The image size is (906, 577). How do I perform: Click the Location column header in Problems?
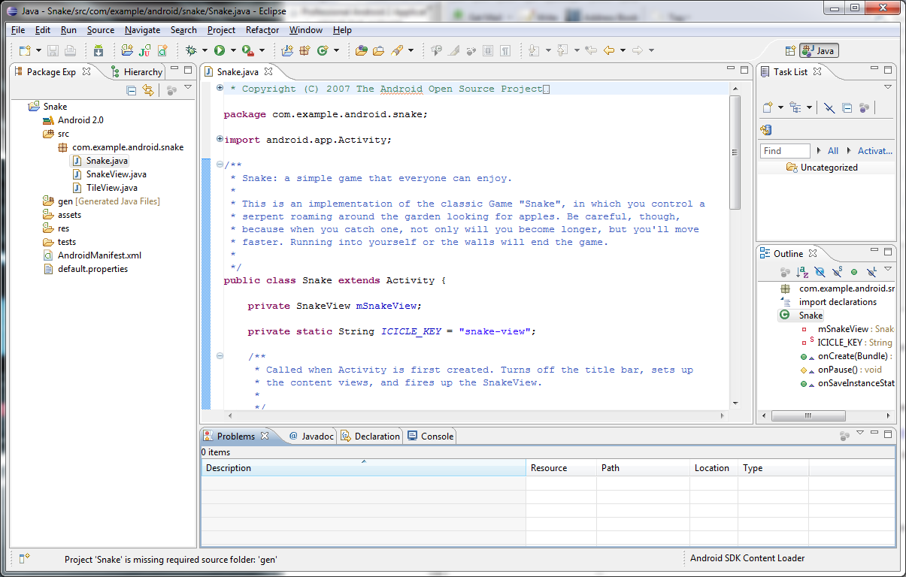click(714, 468)
